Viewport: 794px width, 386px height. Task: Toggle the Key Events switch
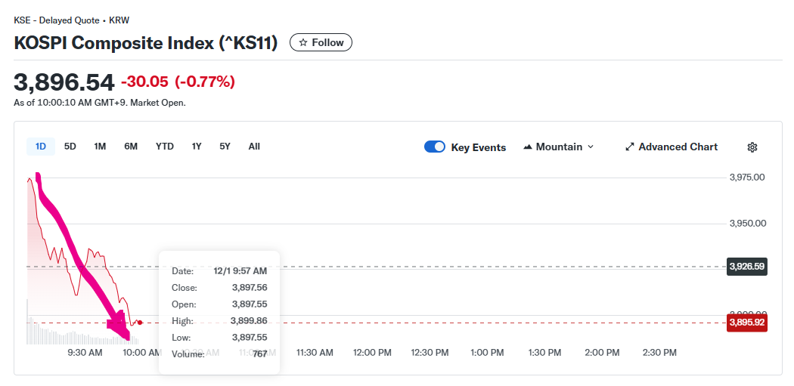(435, 147)
